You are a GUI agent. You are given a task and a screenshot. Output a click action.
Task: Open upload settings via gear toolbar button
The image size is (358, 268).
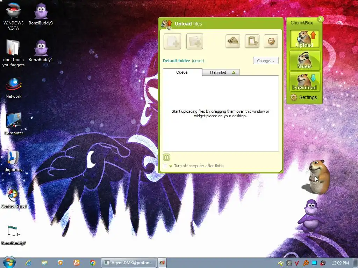pos(271,41)
